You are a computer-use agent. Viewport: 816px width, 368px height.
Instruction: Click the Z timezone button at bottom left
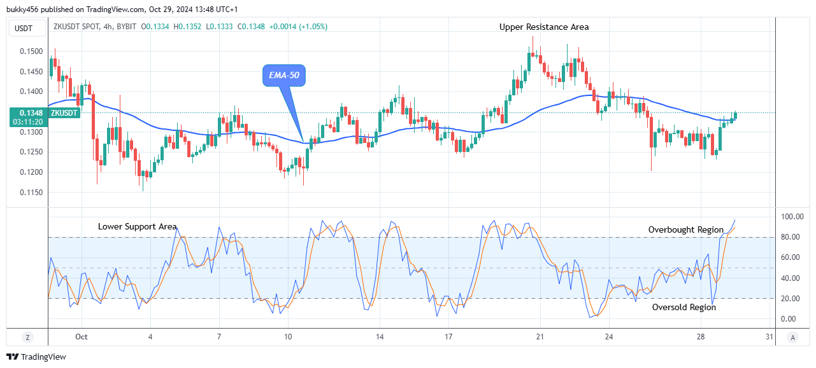27,337
